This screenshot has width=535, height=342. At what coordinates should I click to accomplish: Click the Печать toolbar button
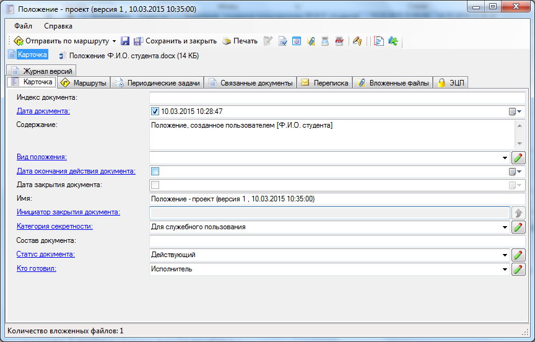(x=240, y=41)
